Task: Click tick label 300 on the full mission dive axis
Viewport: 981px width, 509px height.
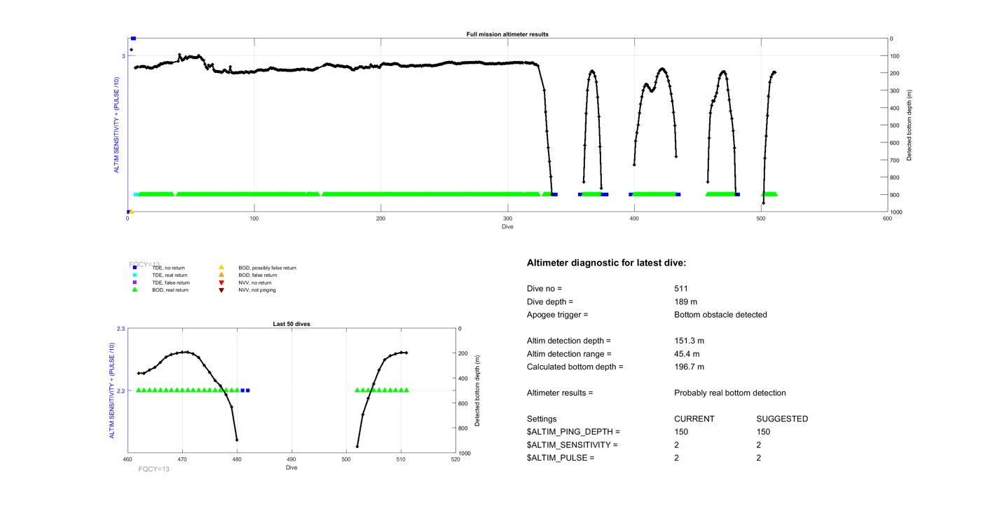Action: (507, 219)
